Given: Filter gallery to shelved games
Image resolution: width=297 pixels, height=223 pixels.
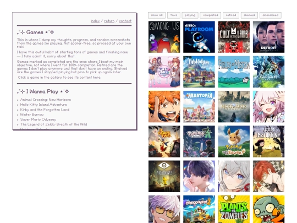Looking at the screenshot, I should coord(249,15).
